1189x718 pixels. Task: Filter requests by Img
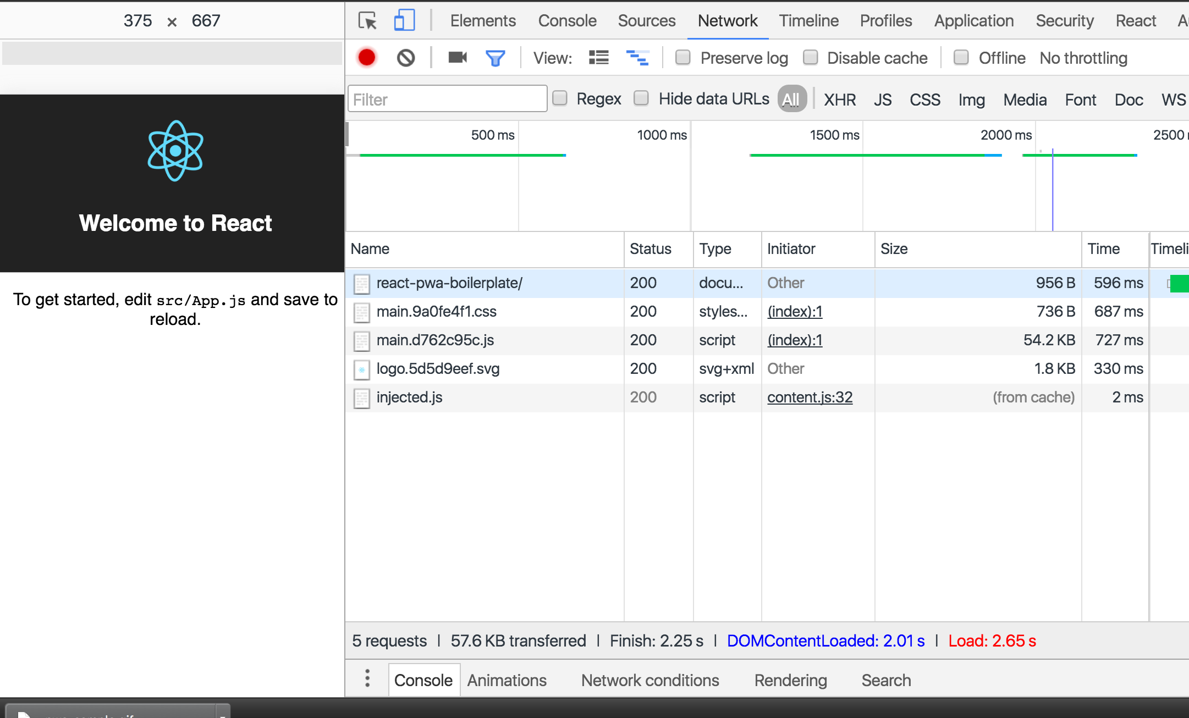pyautogui.click(x=972, y=100)
